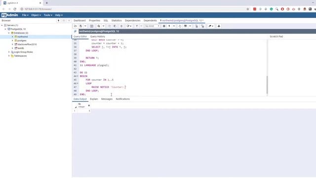Open a file in the query tool
Viewport: 316px width, 178px height.
click(76, 26)
